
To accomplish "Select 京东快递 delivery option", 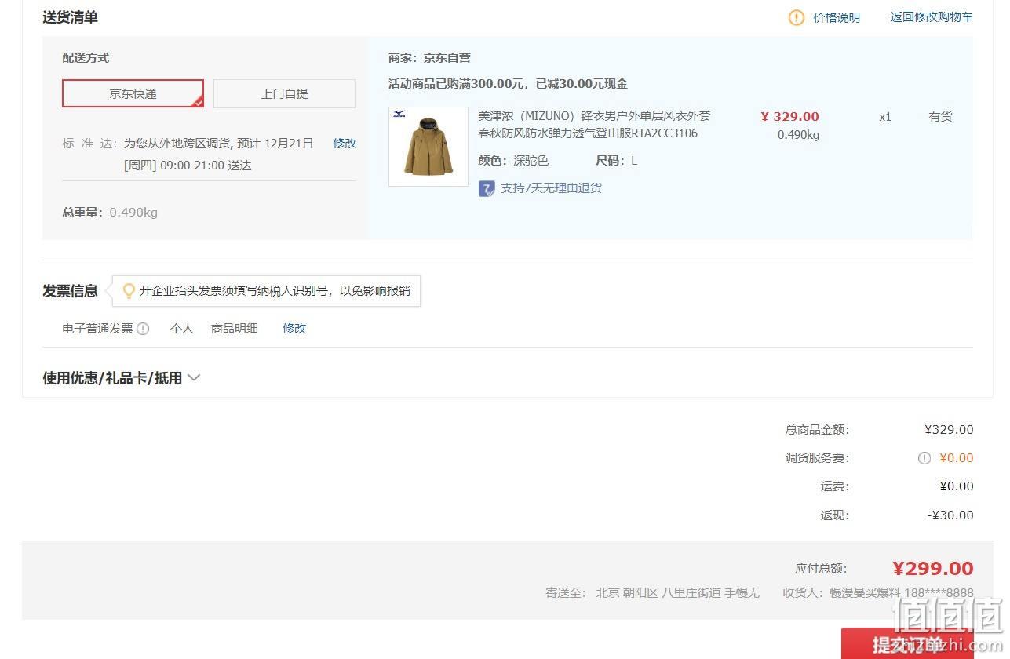I will point(133,93).
